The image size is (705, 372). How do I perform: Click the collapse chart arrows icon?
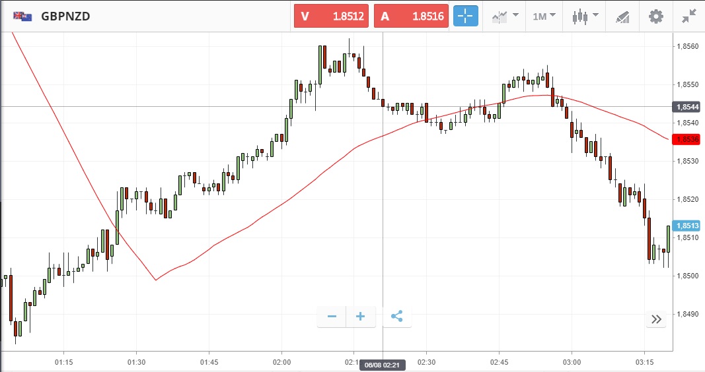(x=690, y=16)
